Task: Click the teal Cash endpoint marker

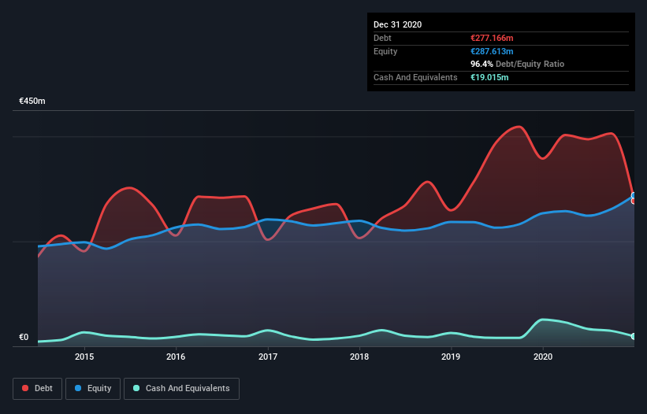Action: point(634,337)
